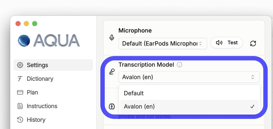Open the Instructions sidebar page

pos(42,106)
